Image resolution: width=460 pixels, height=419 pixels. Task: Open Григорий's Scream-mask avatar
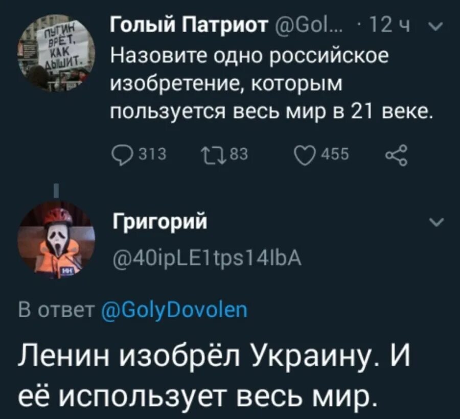(56, 240)
